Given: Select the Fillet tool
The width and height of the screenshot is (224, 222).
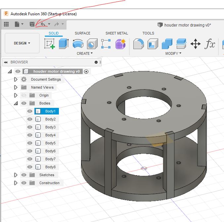Looking at the screenshot, I should coord(138,44).
